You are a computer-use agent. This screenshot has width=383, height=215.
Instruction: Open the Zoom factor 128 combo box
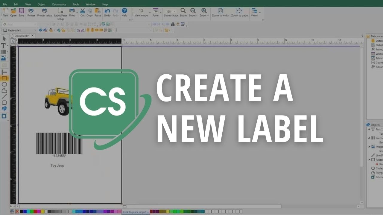click(x=171, y=11)
